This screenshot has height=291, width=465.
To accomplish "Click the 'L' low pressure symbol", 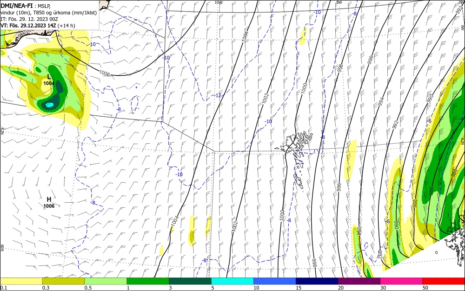I will (49, 77).
